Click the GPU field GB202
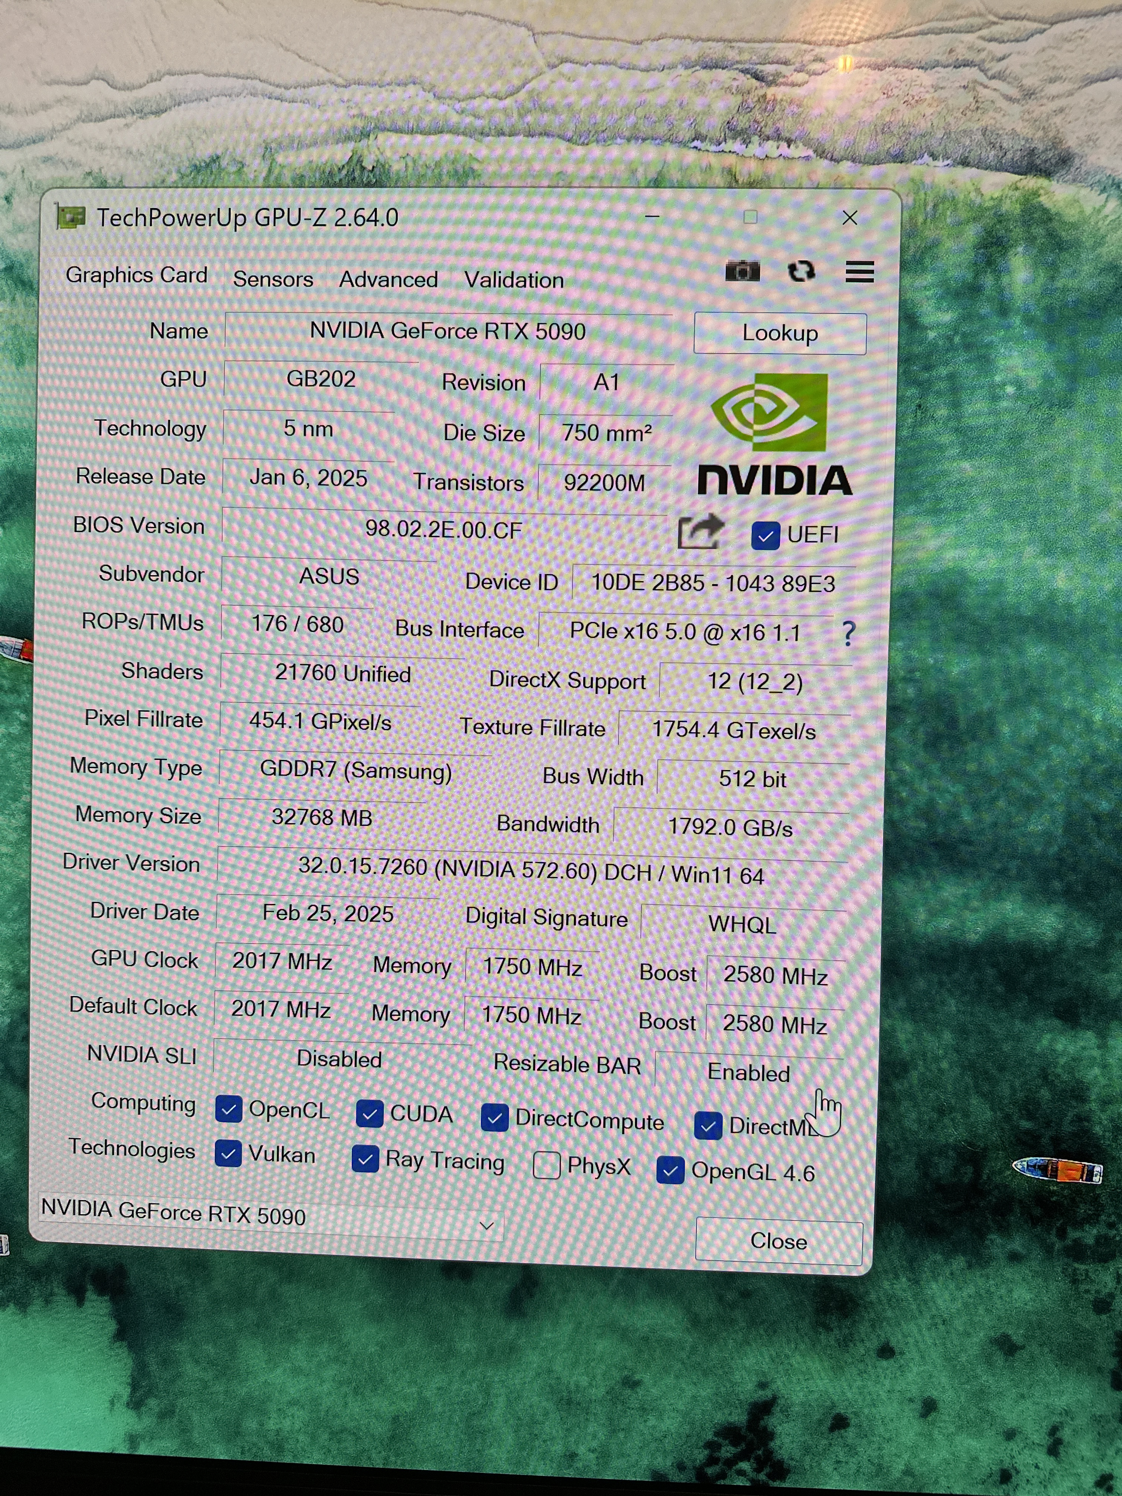1122x1496 pixels. coord(321,379)
